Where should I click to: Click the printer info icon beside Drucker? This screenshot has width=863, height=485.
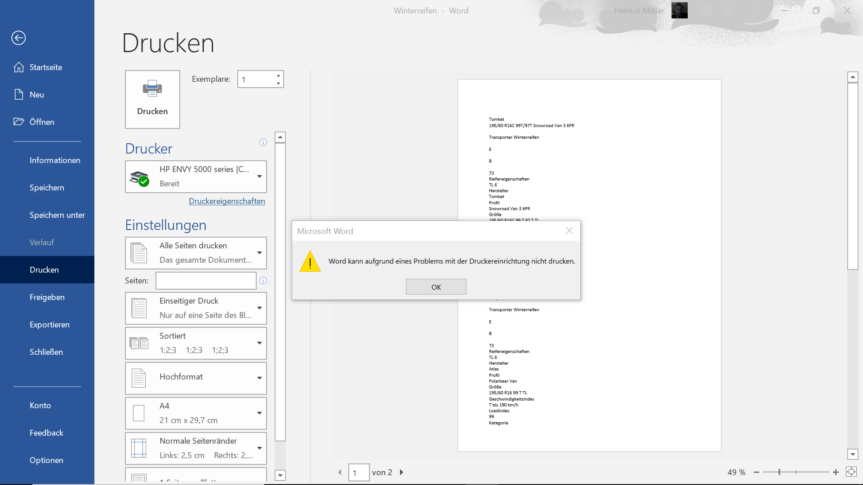click(263, 142)
